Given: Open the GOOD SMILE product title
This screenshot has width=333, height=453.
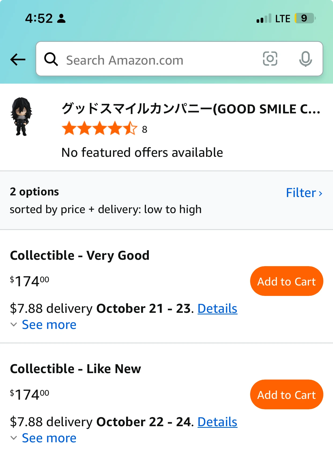Looking at the screenshot, I should (x=191, y=109).
